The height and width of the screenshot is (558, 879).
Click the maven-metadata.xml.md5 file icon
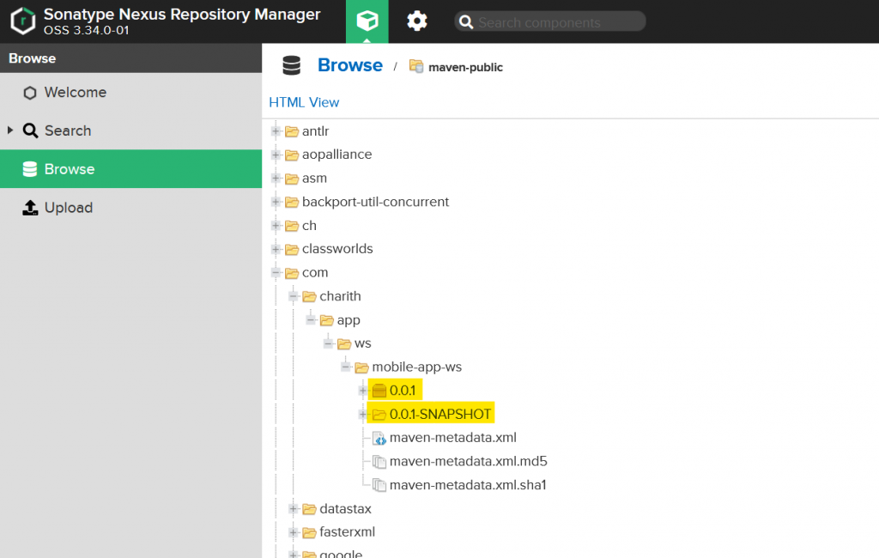379,462
